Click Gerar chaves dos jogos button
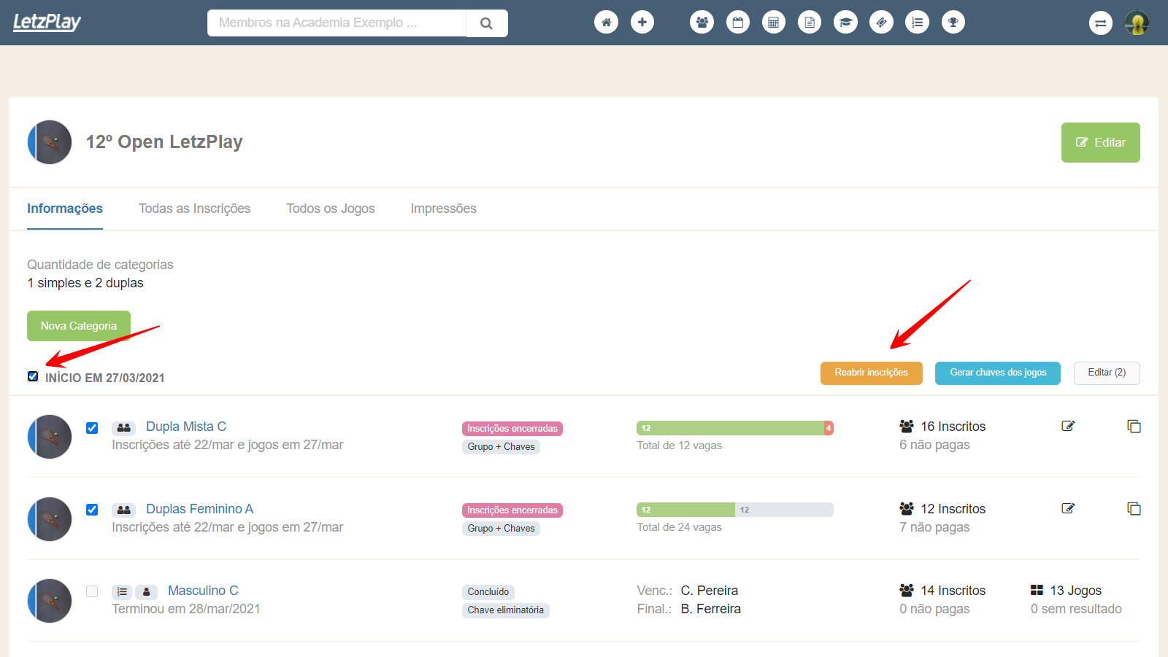 click(x=997, y=373)
